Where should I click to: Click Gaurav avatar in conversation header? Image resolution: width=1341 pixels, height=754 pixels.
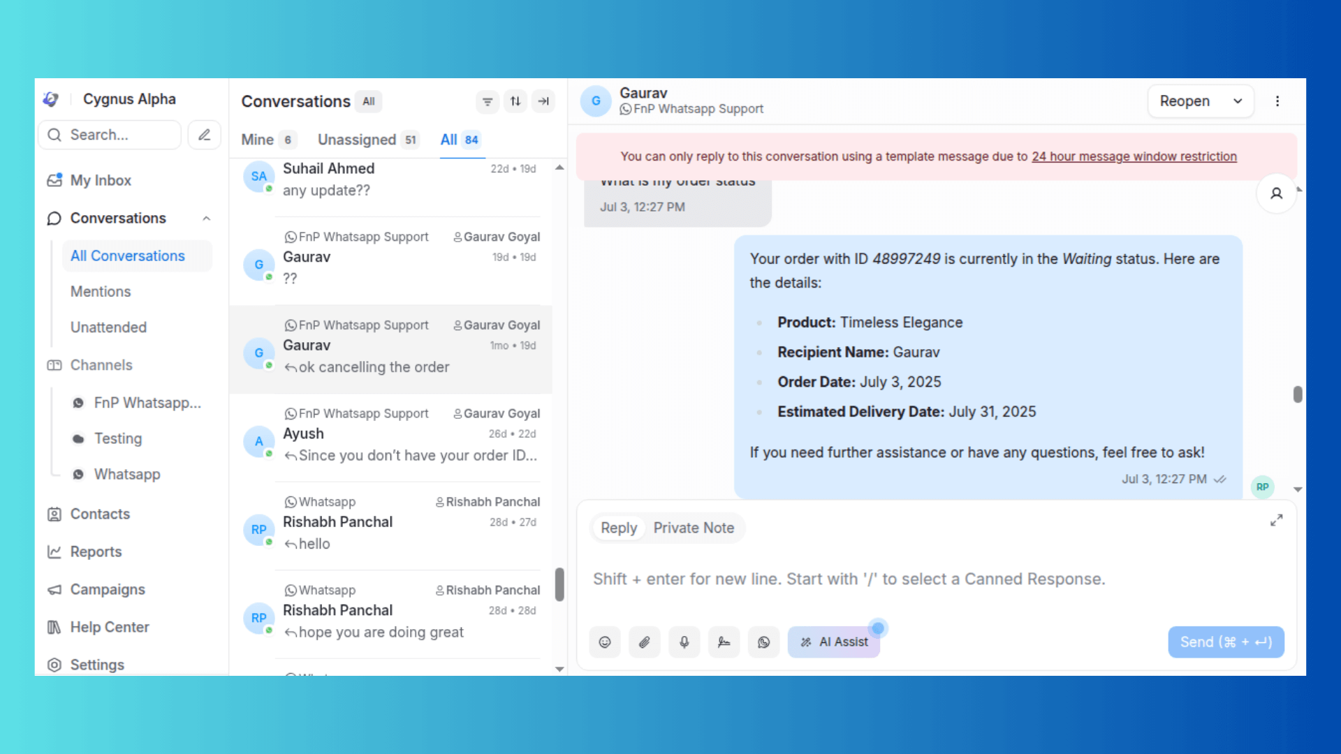(x=596, y=101)
